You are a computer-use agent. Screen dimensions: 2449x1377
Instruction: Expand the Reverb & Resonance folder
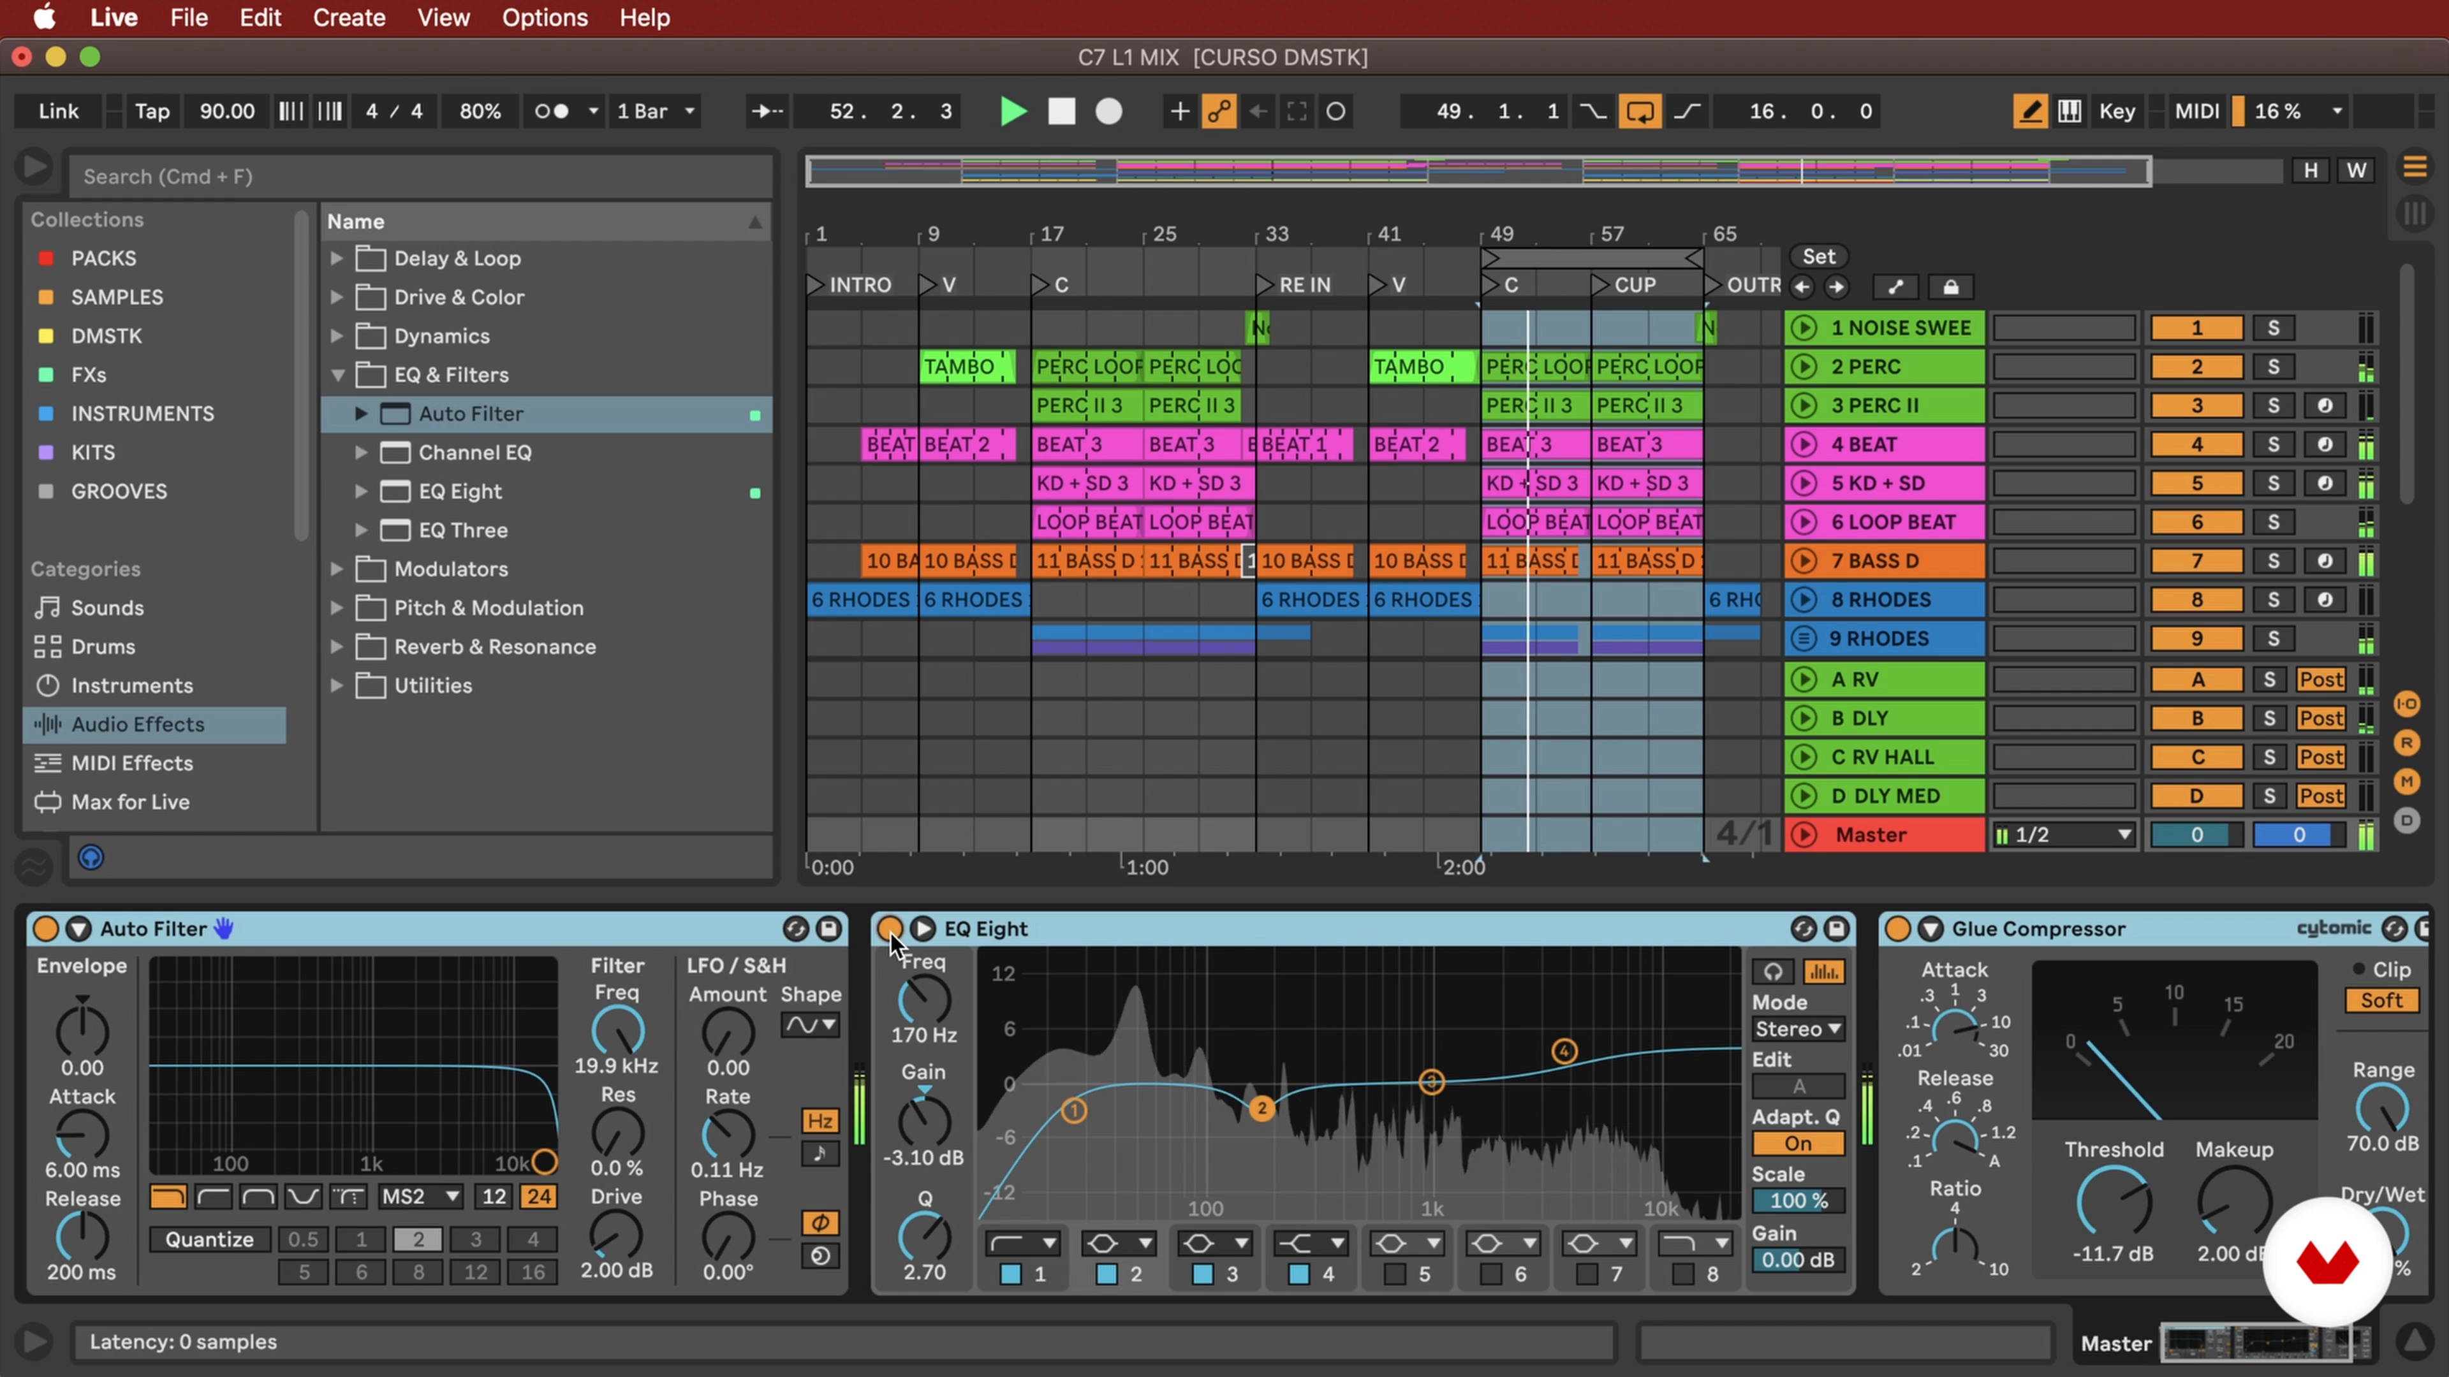(x=337, y=646)
